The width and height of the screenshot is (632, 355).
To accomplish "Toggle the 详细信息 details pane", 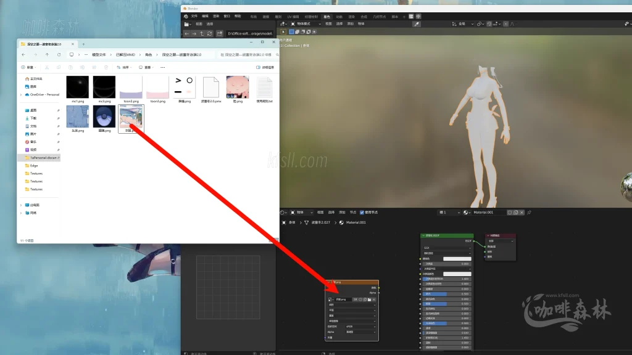I will pos(265,67).
